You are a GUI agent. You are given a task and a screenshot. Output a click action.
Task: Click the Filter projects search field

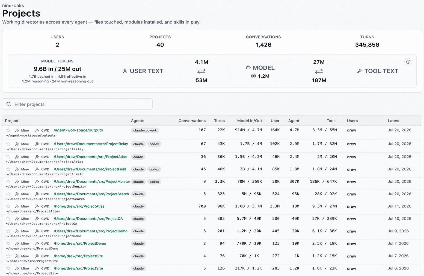(77, 104)
